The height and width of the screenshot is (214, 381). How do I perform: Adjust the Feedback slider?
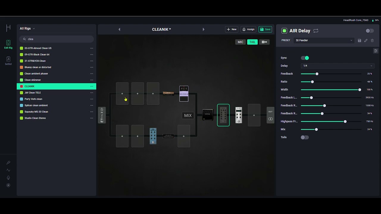pos(331,74)
